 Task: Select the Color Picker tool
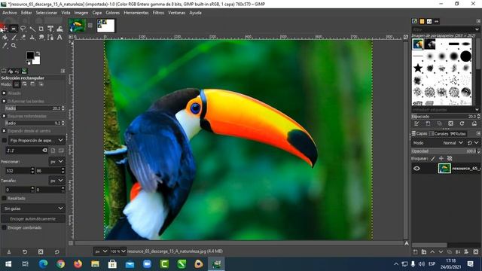pyautogui.click(x=5, y=46)
